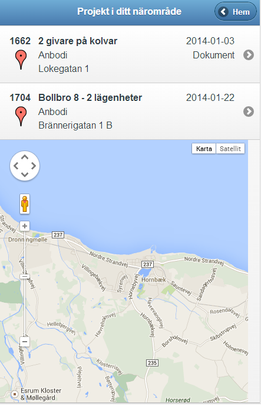Pan the map right with arrow

pos(34,166)
